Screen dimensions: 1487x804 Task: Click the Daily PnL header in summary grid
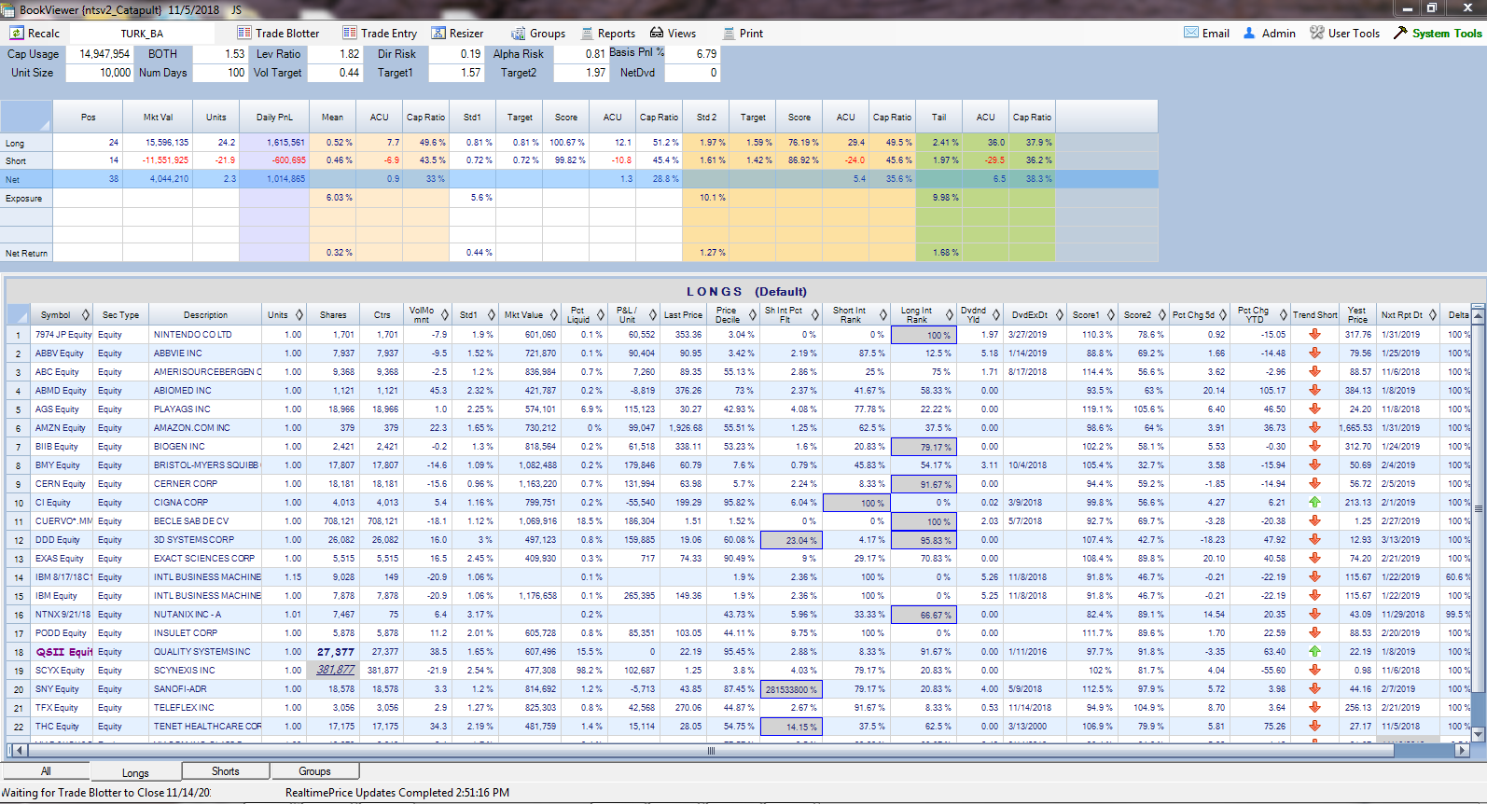274,118
